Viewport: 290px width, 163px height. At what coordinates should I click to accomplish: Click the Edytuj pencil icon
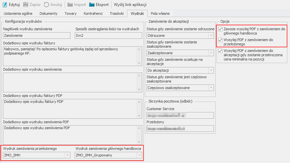click(5, 5)
